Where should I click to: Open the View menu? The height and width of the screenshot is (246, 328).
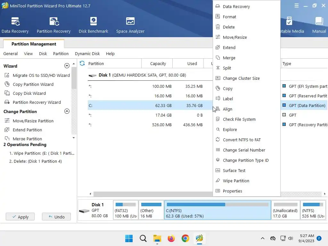tap(28, 53)
